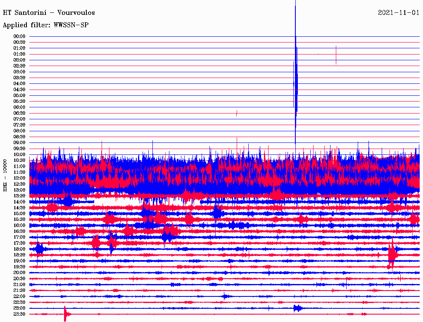Click the blue event burst on the 18:00 trace

(x=39, y=249)
